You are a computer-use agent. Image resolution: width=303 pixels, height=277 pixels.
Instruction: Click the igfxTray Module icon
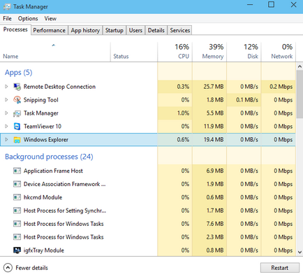[17, 250]
